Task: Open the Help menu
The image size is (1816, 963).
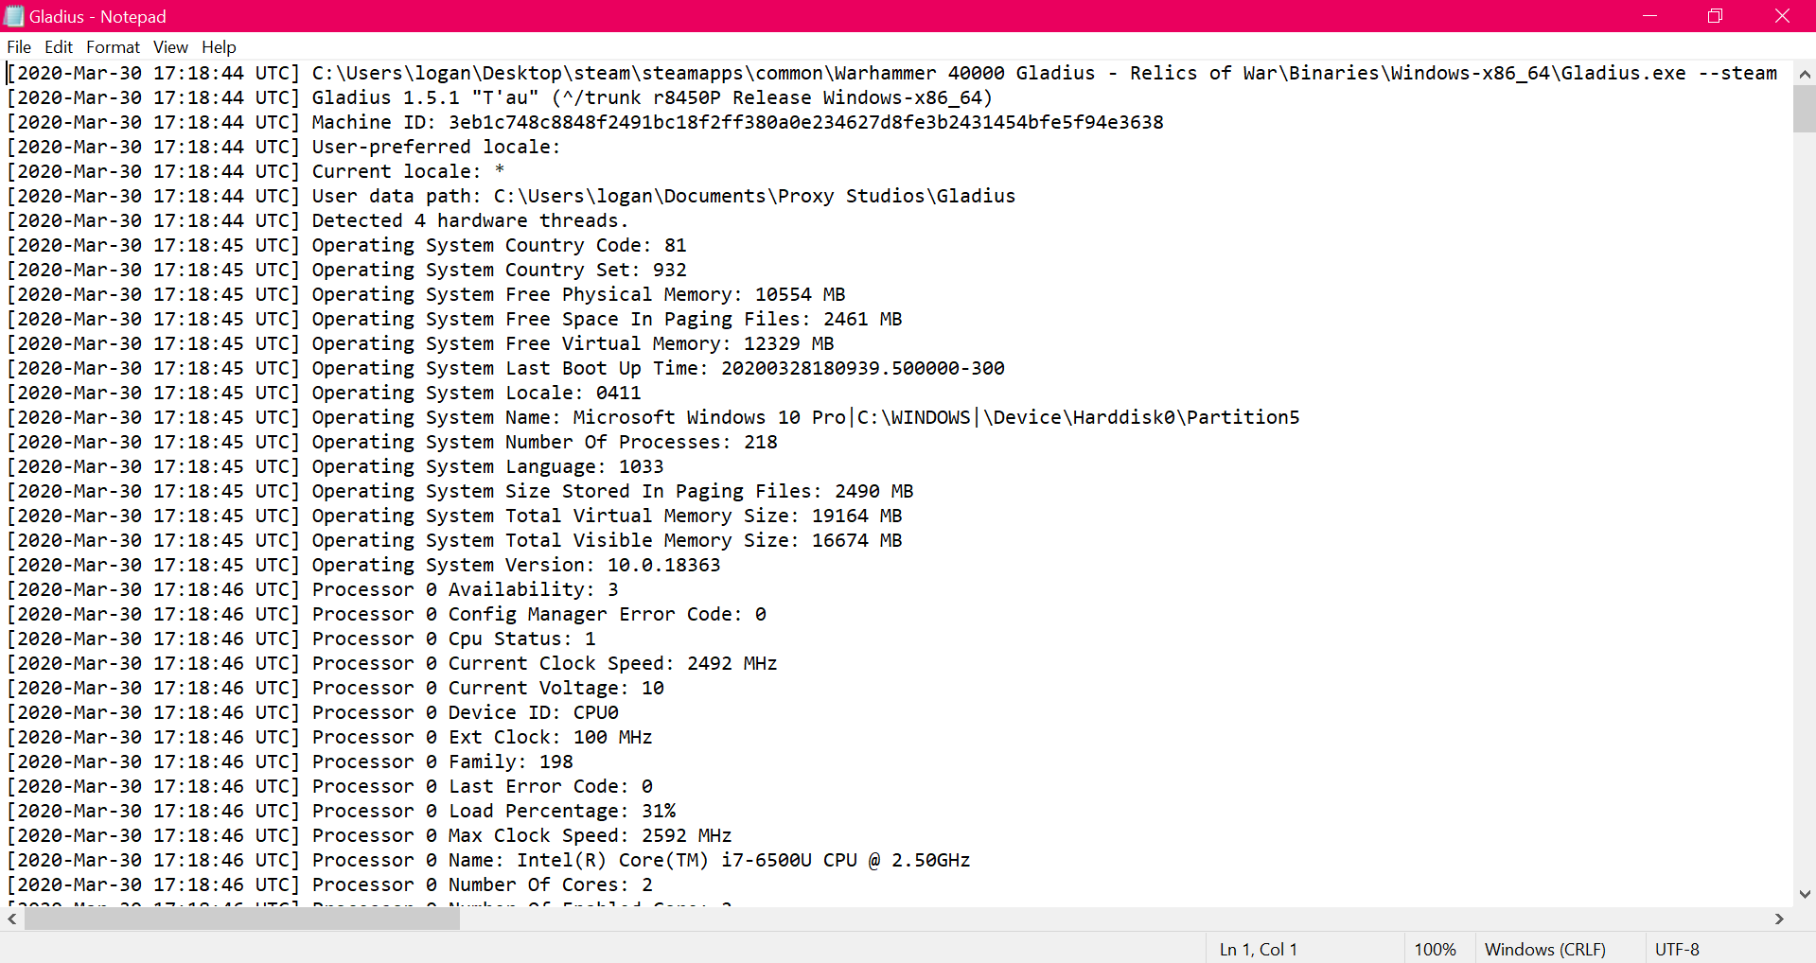Action: click(219, 47)
